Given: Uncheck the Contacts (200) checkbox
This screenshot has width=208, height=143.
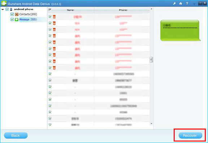Looking at the screenshot, I should (12, 14).
